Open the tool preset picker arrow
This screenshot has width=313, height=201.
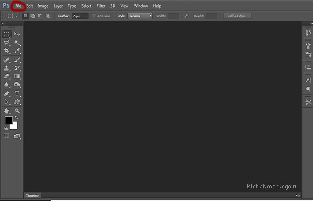17,16
